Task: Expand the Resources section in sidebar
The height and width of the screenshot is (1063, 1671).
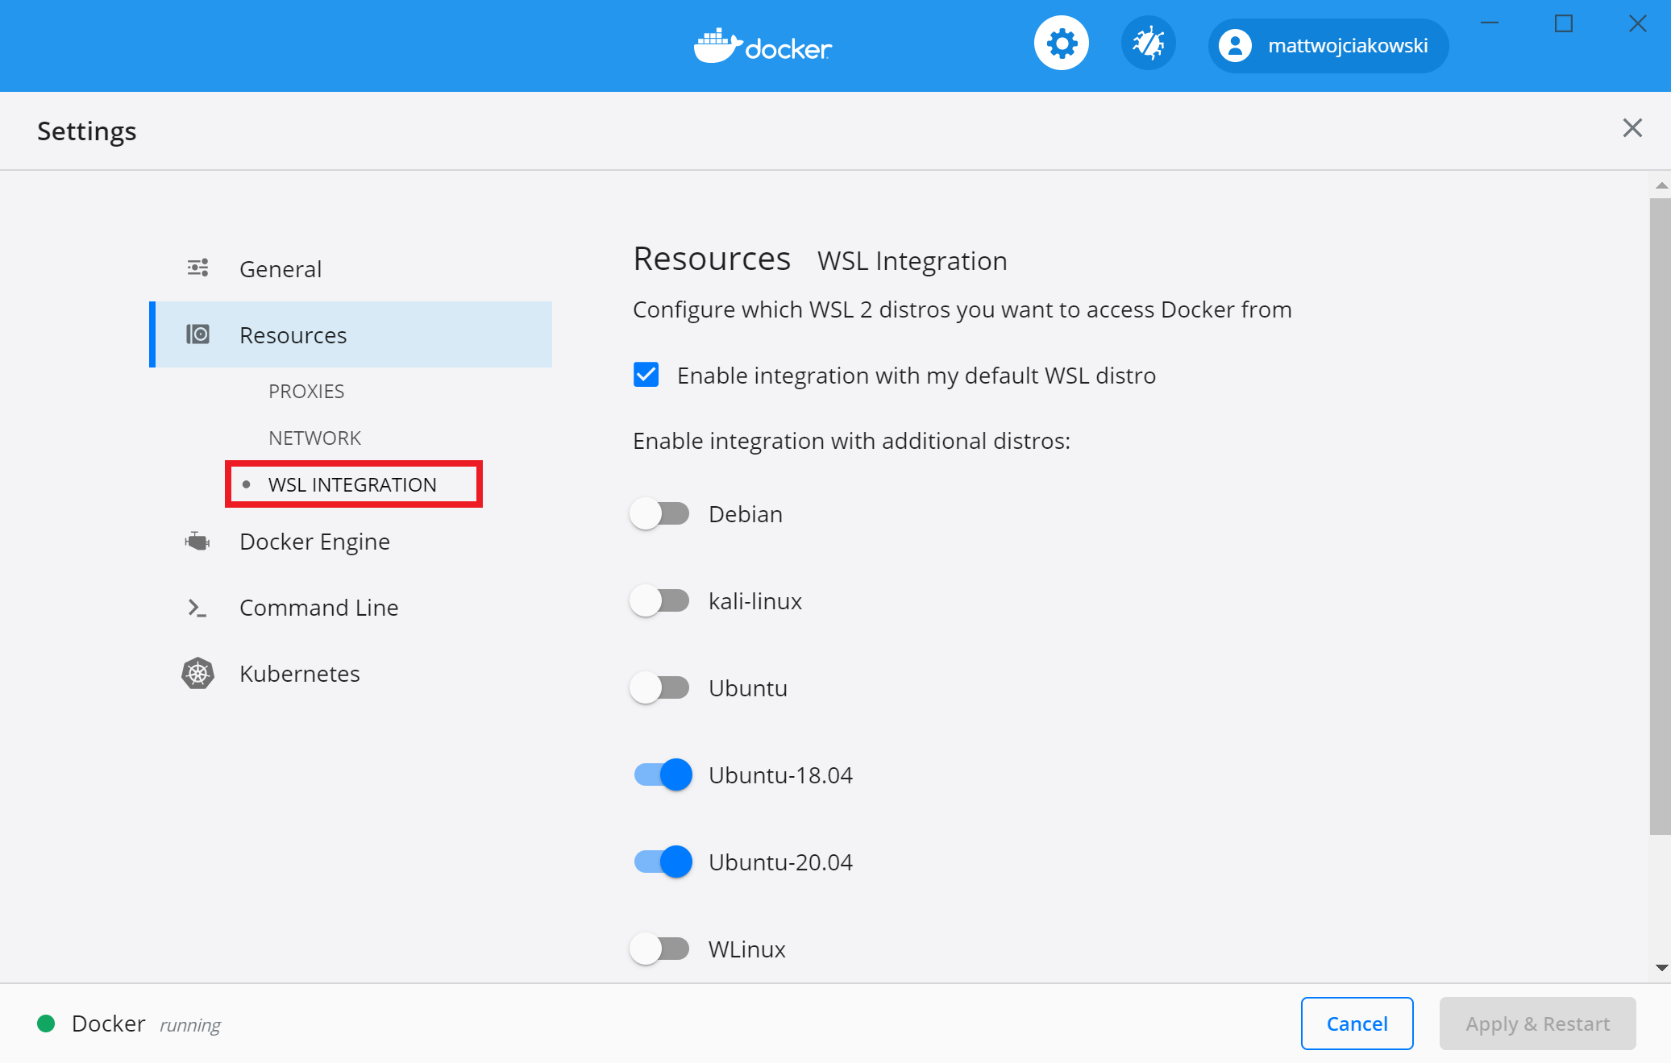Action: tap(293, 334)
